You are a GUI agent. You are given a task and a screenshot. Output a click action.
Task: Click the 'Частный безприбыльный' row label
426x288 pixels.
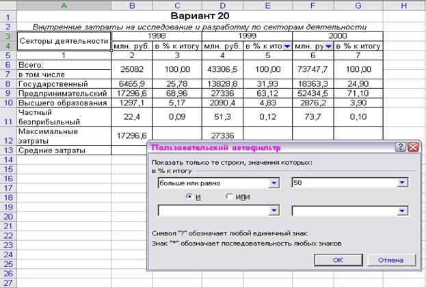64,117
